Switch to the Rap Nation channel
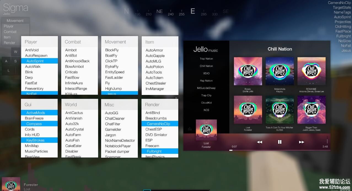Screen dimensions: 352x191 [x=206, y=81]
